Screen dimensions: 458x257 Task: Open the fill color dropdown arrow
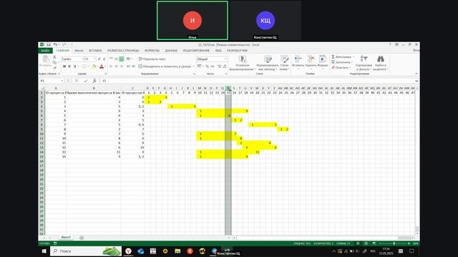(97, 66)
